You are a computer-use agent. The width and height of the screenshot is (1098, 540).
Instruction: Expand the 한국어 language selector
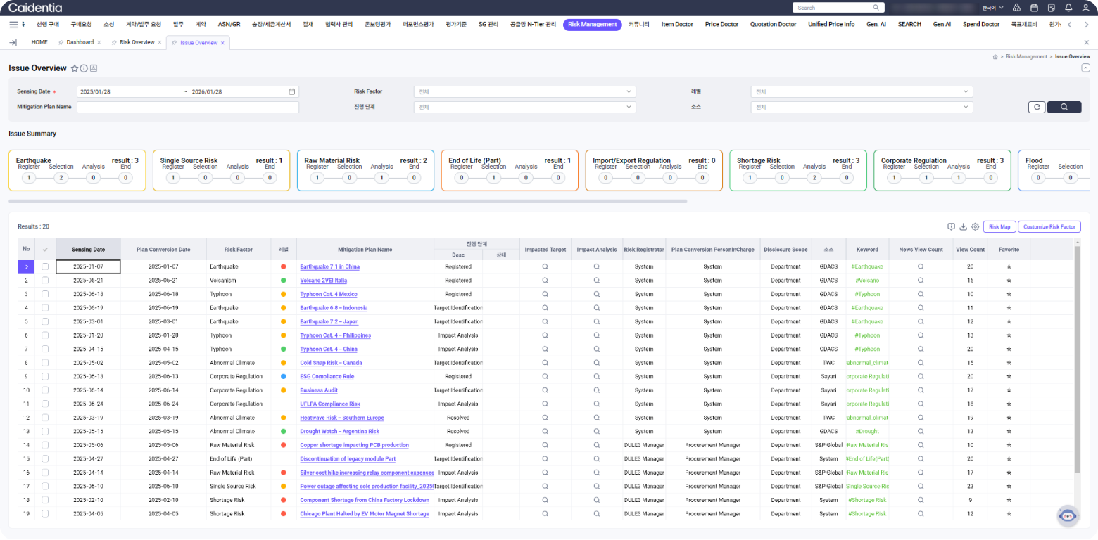click(x=992, y=8)
